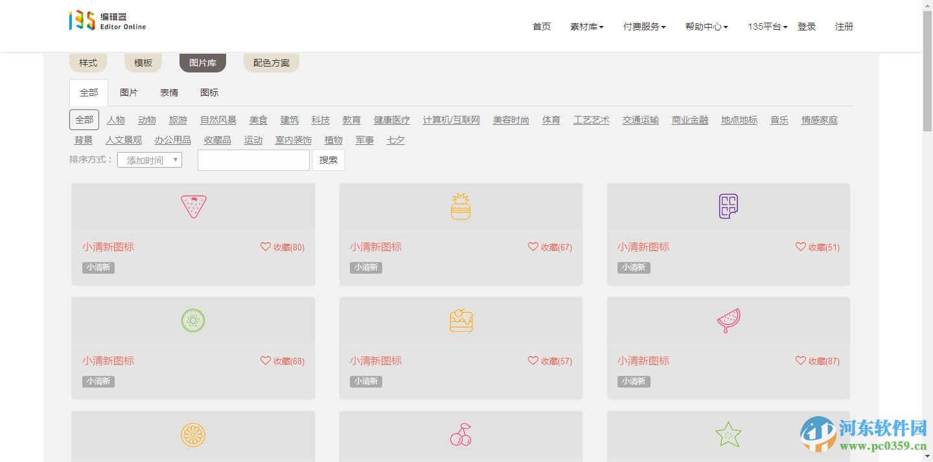Favorite the watermelon icon showing 收藏(87)
The height and width of the screenshot is (462, 933).
[x=817, y=360]
